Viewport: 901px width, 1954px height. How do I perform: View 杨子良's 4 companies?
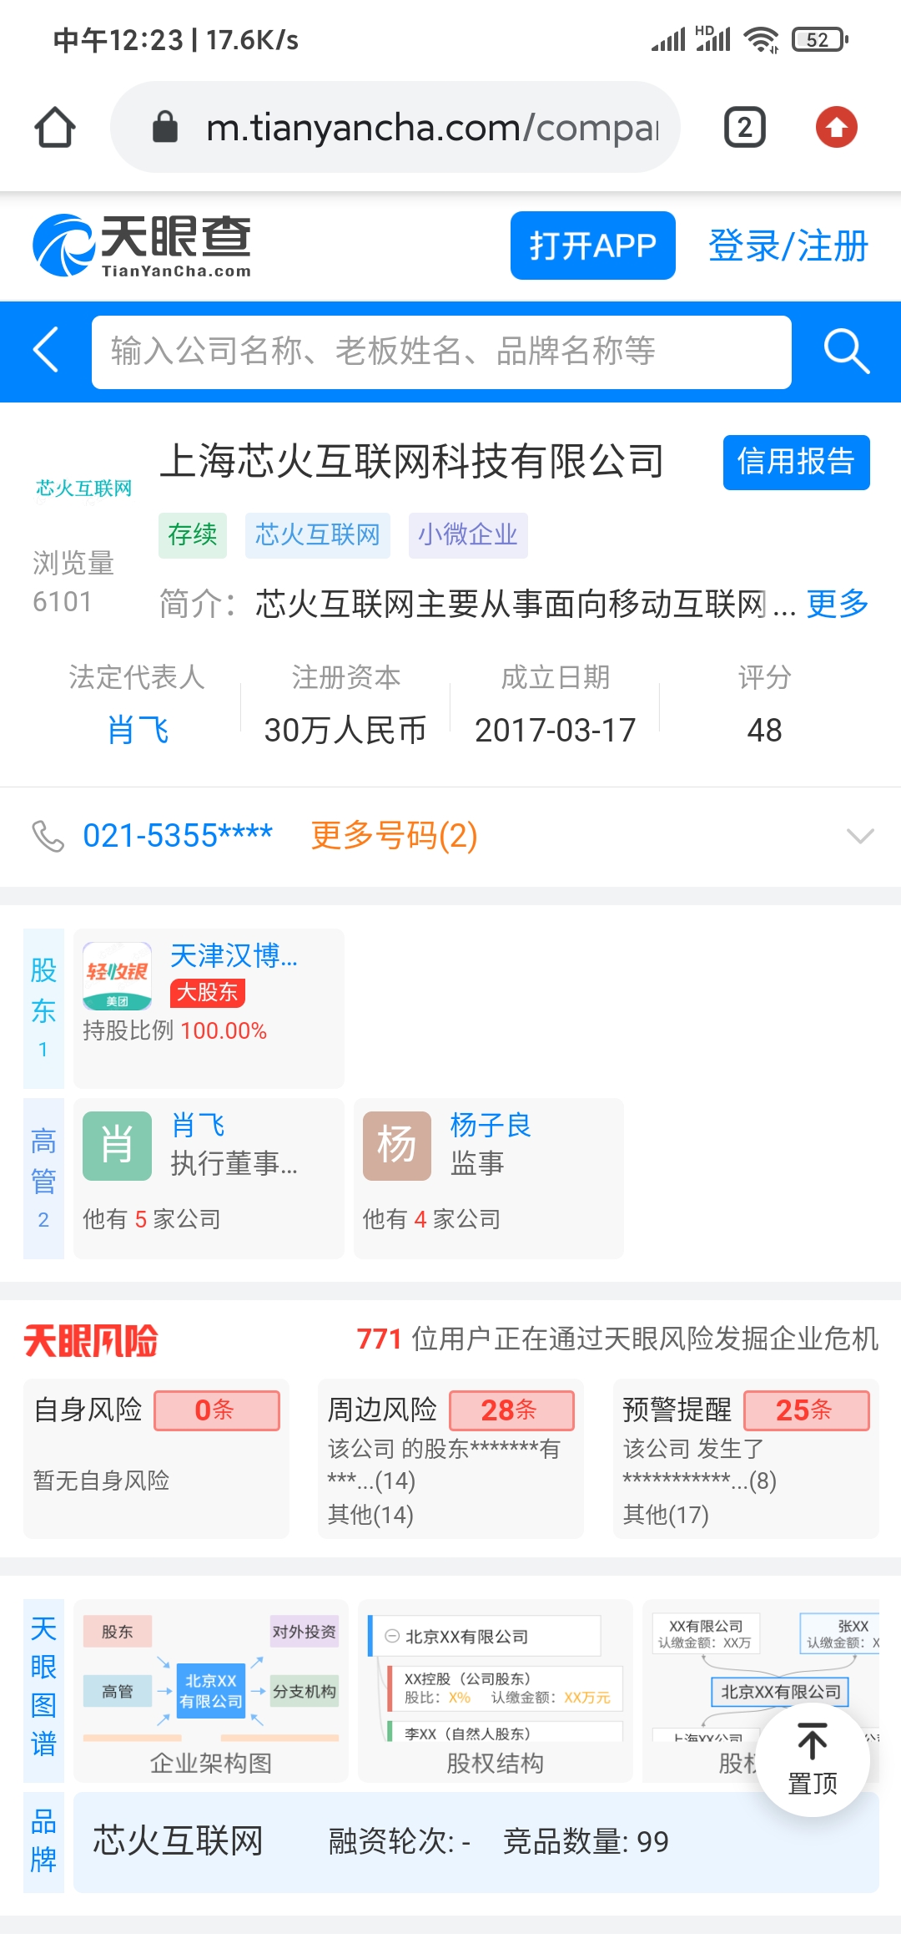click(x=431, y=1219)
